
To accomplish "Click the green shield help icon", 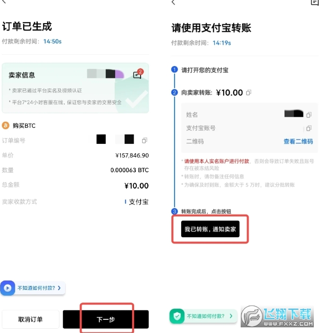I will (x=177, y=316).
